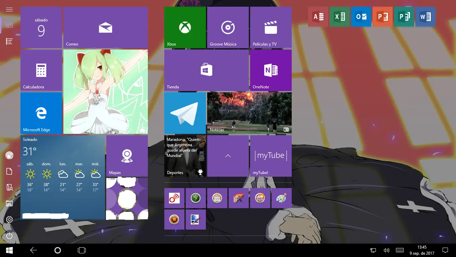The width and height of the screenshot is (456, 257).
Task: Click the Windows Start button on taskbar
Action: (x=9, y=250)
